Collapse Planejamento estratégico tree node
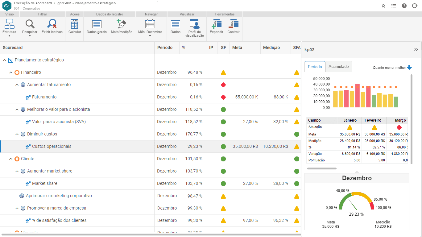This screenshot has width=422, height=237. click(x=5, y=60)
